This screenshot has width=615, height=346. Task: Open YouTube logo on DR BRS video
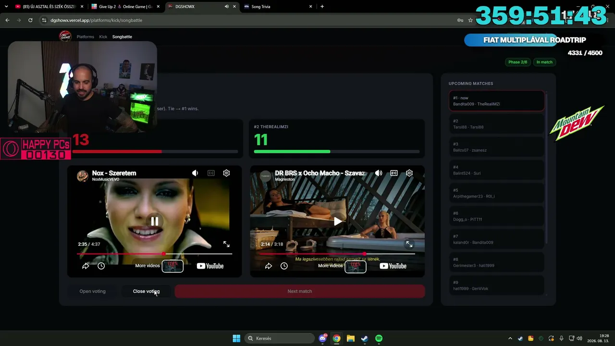(x=393, y=266)
